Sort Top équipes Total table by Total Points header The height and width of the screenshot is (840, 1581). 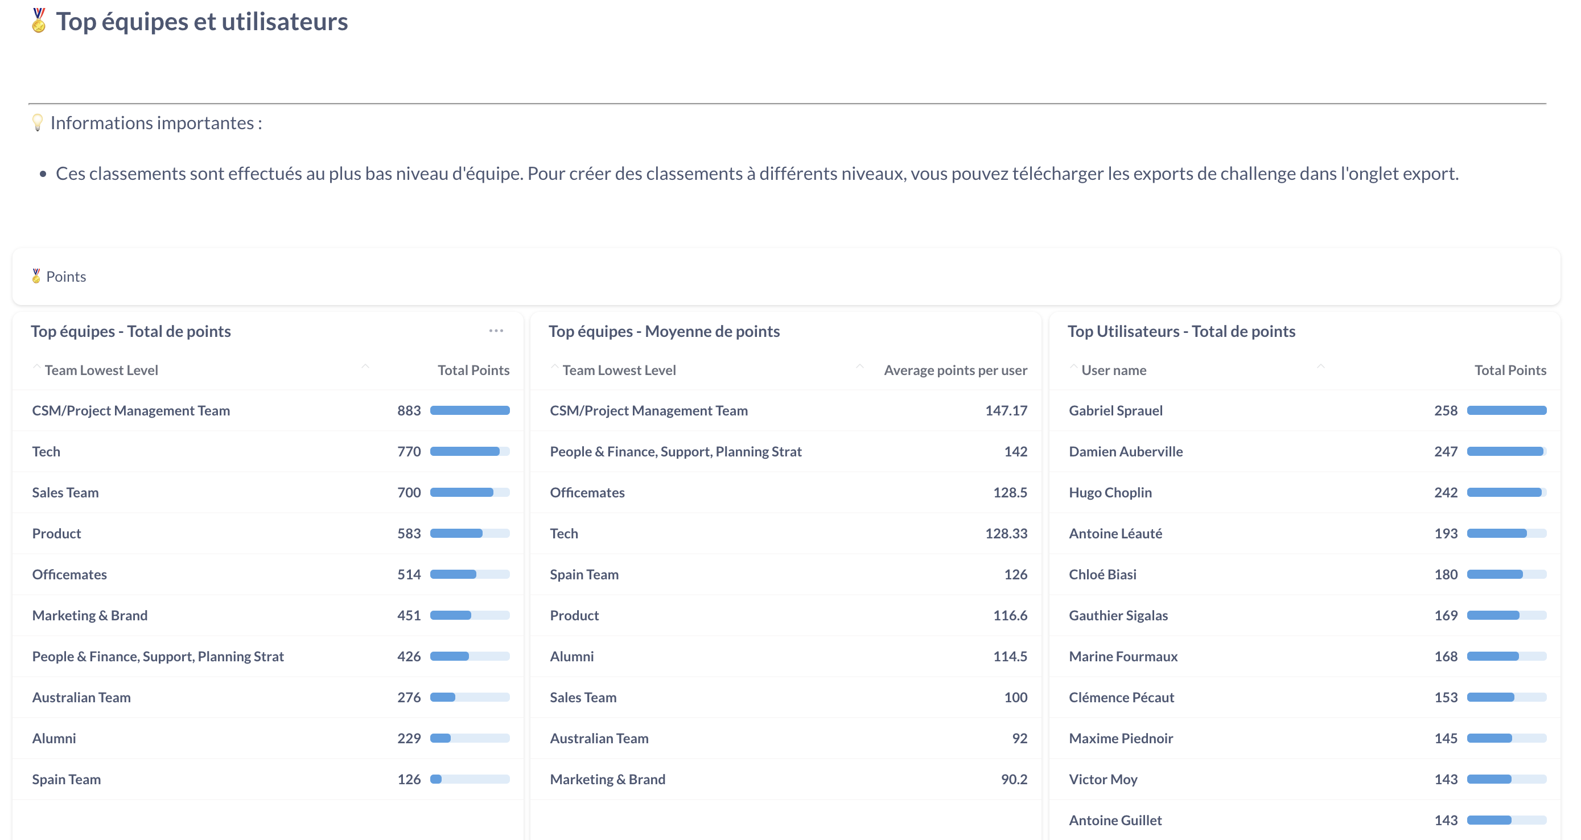473,370
